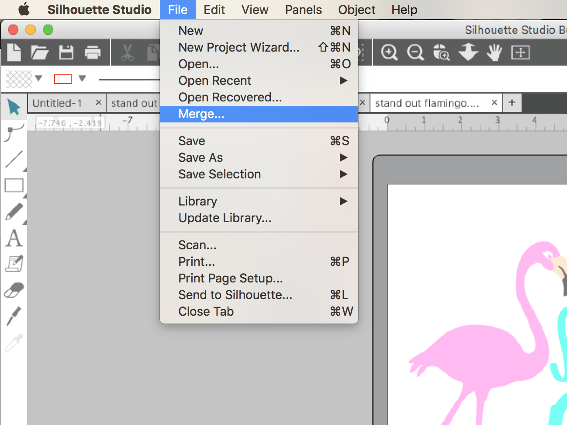Choose Merge... from the File menu

coord(259,114)
